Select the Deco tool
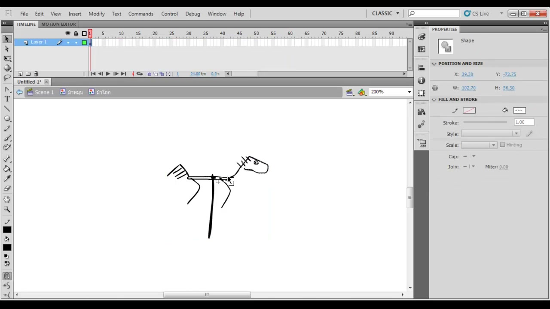 pos(7,147)
